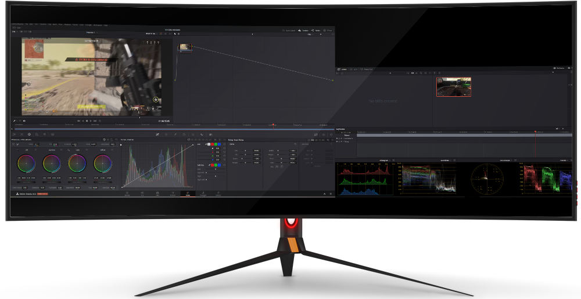Select the Color page tab
Viewport: 581px width, 299px height.
click(188, 194)
